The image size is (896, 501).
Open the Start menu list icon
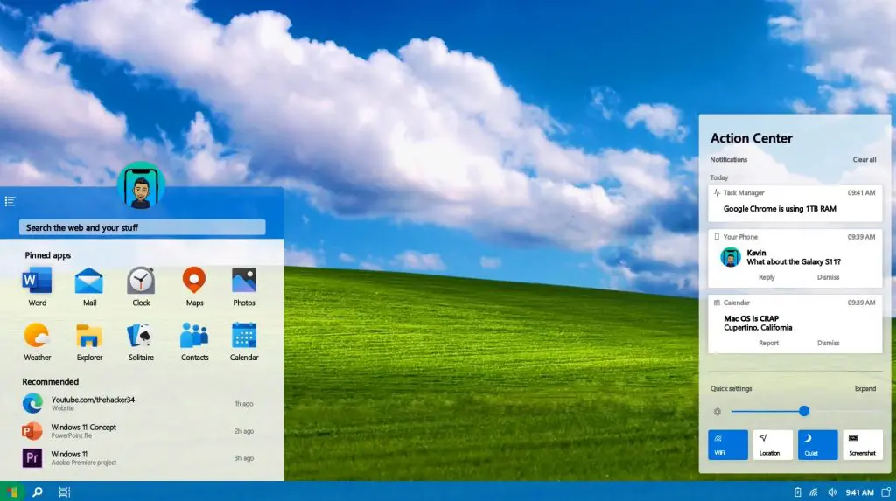pos(10,201)
